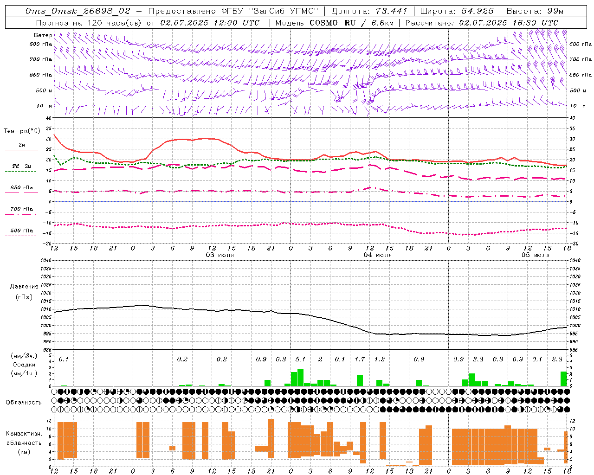Click the precipitation total 1.7
This screenshot has width=594, height=475.
(360, 359)
